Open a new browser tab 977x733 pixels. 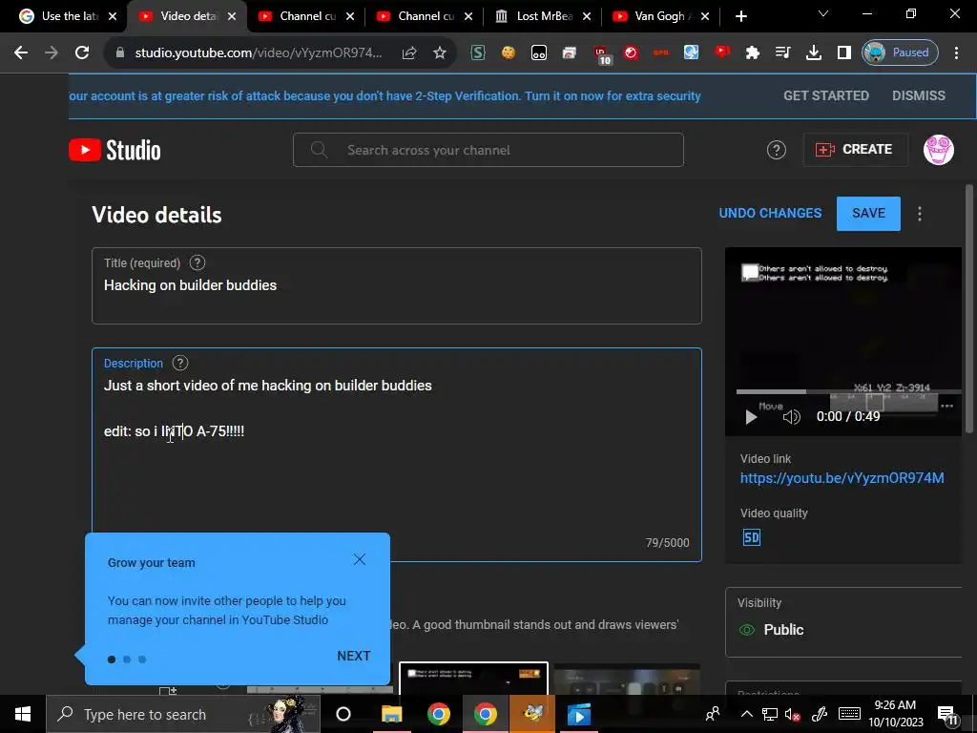pyautogui.click(x=740, y=16)
